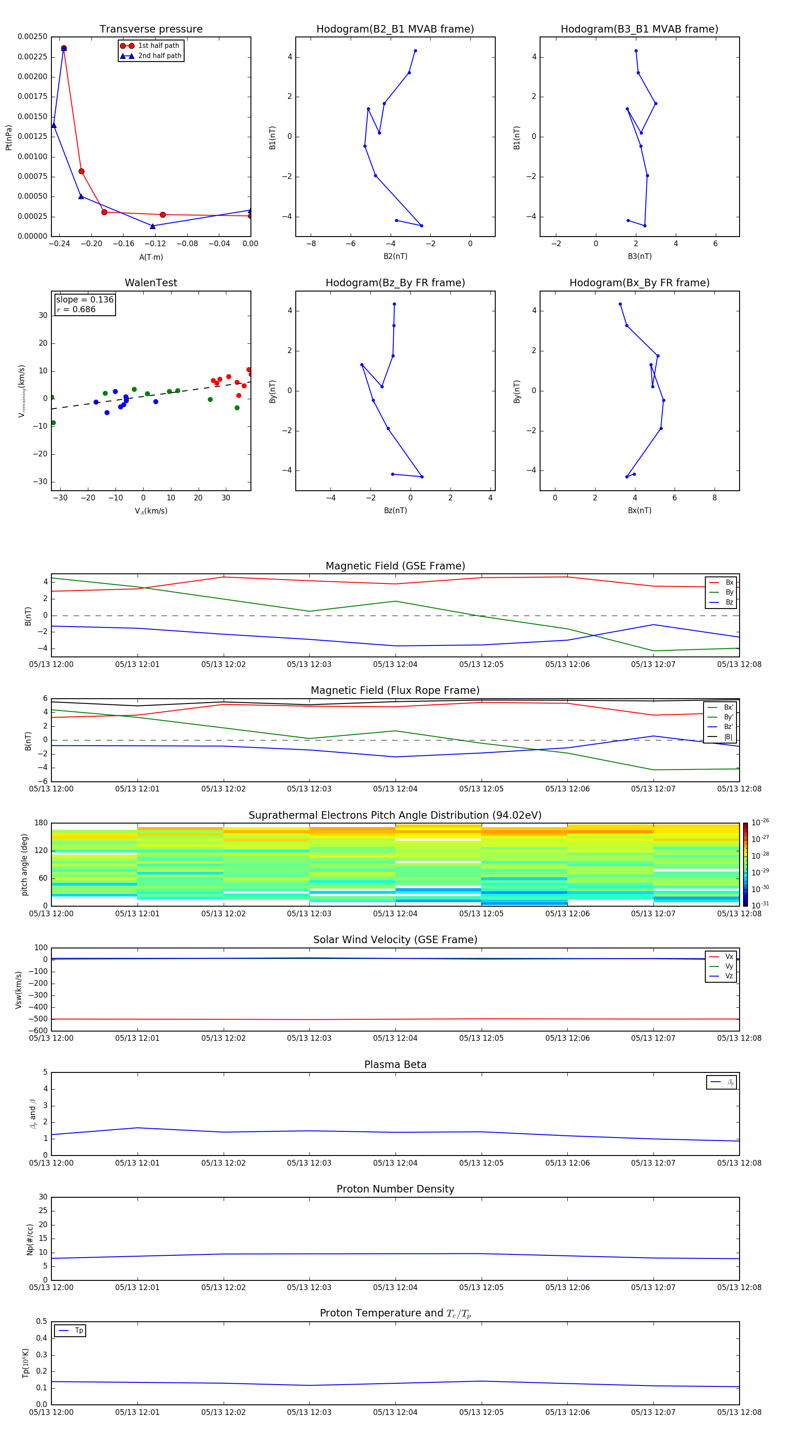791x1451 pixels.
Task: Click the 'Bx(nT)' x-axis label
Action: point(639,510)
